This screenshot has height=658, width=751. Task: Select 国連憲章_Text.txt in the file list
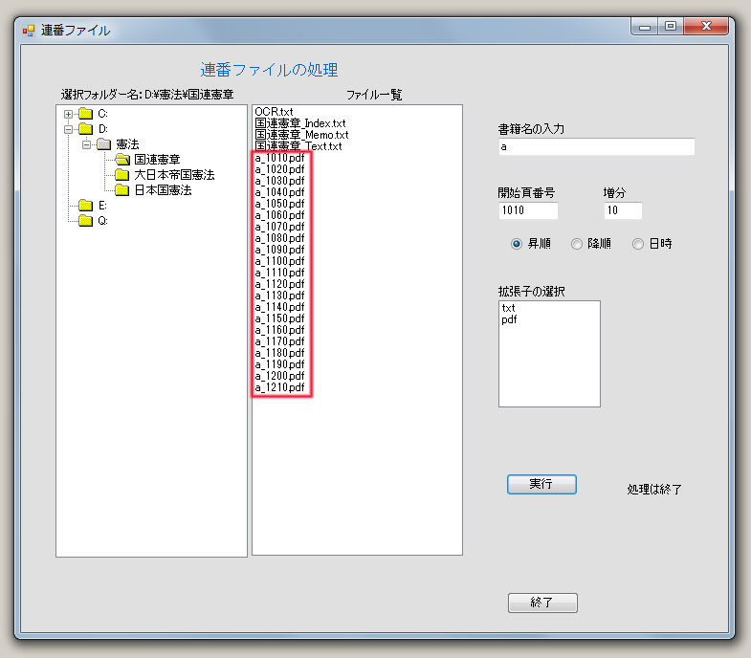coord(298,146)
